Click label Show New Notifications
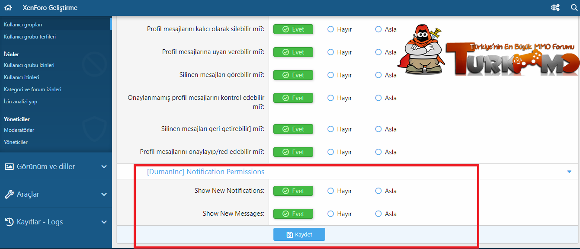The height and width of the screenshot is (249, 580). tap(230, 191)
